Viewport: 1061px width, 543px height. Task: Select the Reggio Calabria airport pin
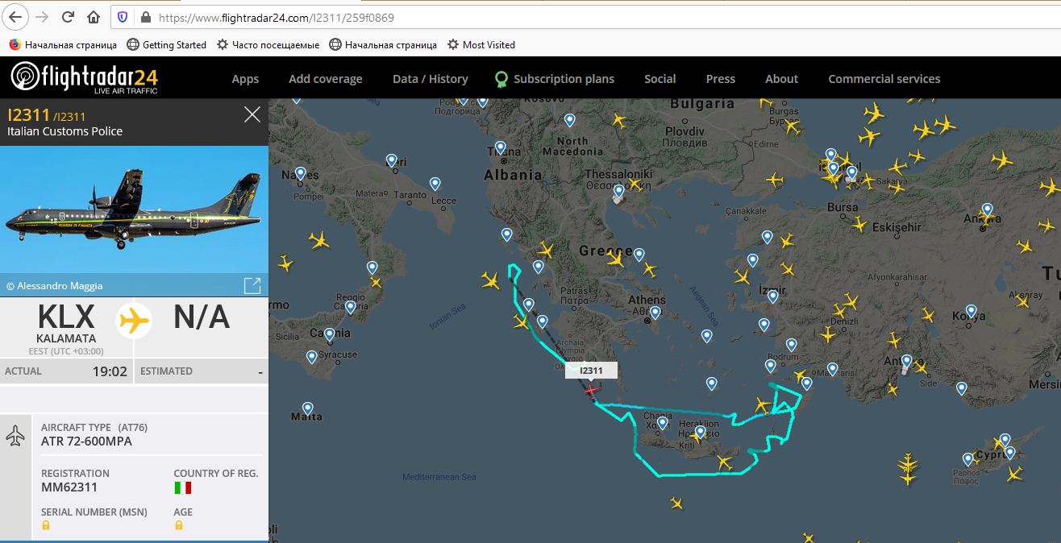pyautogui.click(x=351, y=307)
